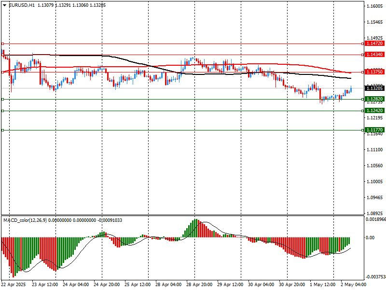The image size is (386, 290).
Task: Click left anchor square of top red line
Action: click(2, 43)
